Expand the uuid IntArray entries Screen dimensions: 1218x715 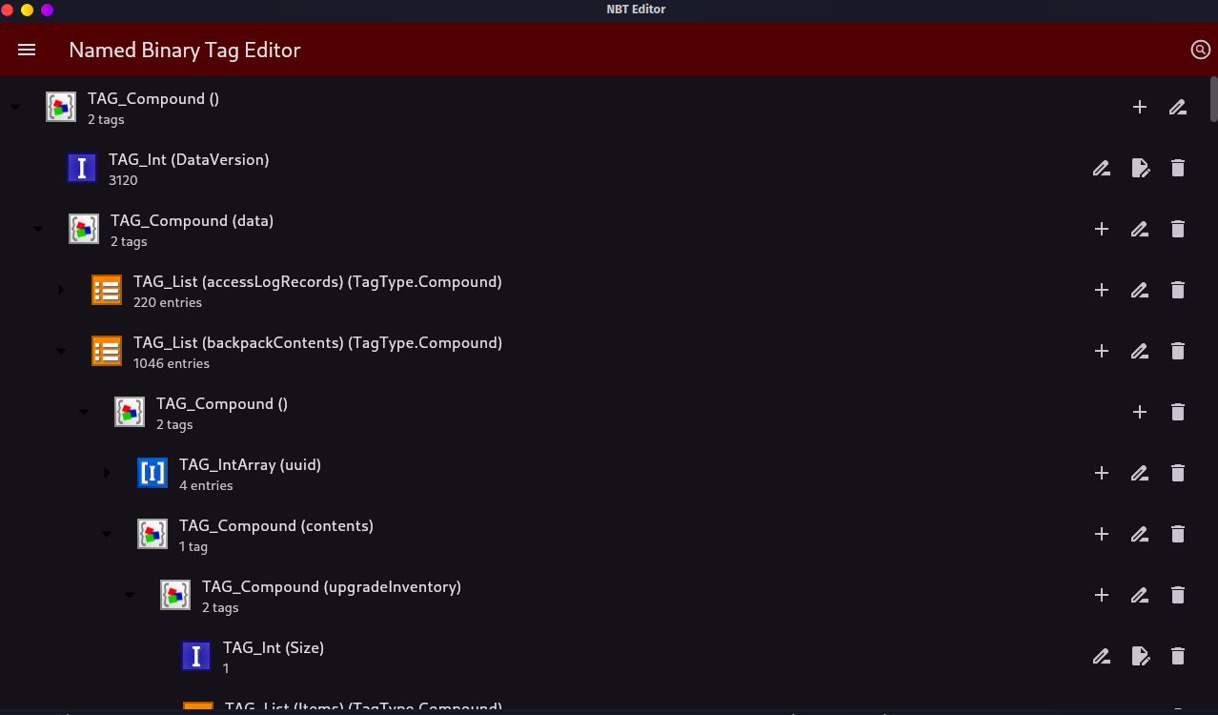[x=107, y=473]
